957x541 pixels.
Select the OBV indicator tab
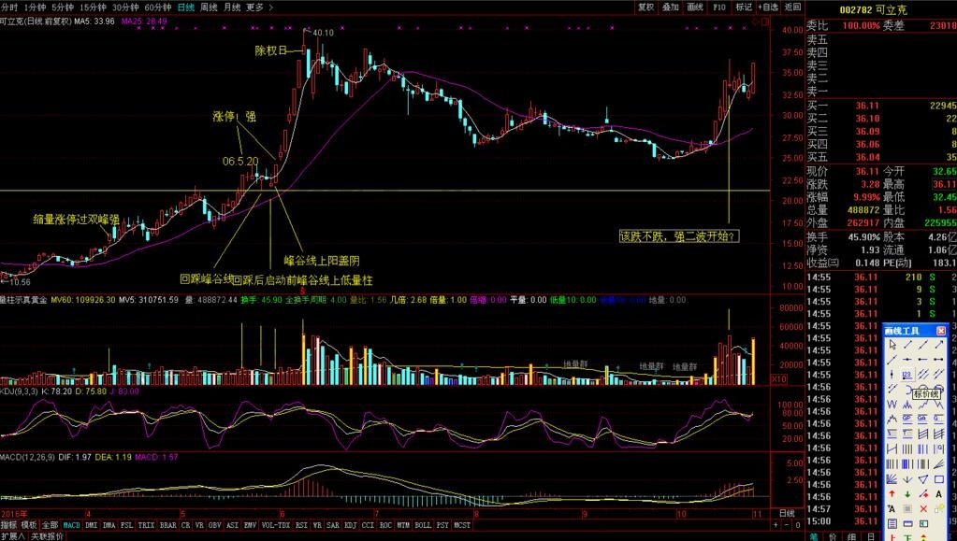pyautogui.click(x=215, y=525)
